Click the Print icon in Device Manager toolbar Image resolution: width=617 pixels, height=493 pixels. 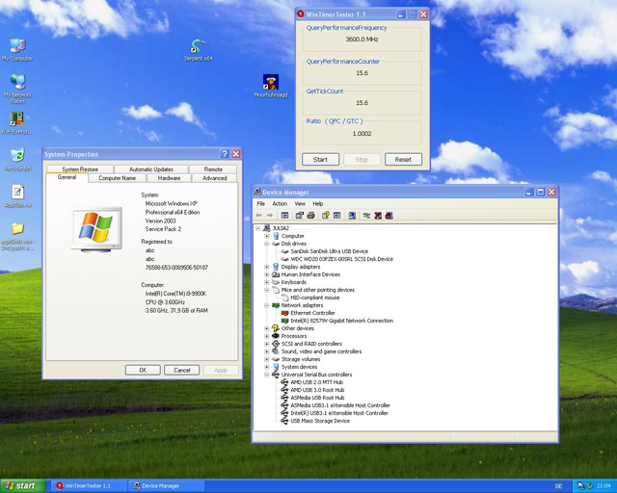coord(310,216)
